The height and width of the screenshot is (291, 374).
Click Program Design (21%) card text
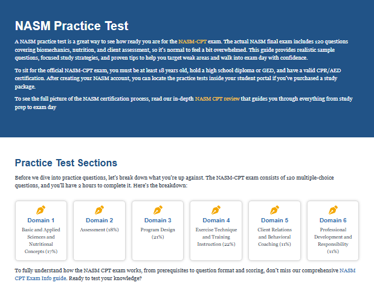[x=158, y=233]
